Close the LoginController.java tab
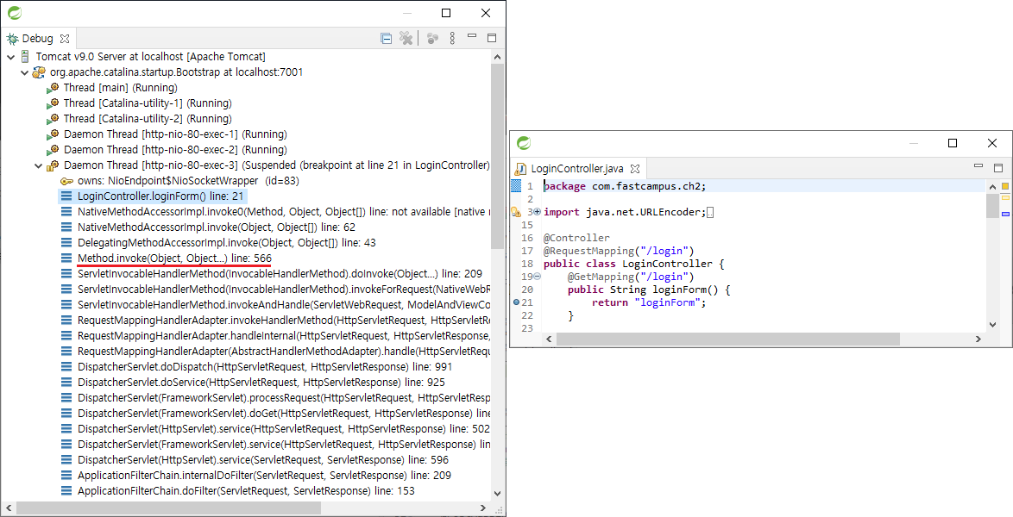The height and width of the screenshot is (517, 1013). point(635,169)
